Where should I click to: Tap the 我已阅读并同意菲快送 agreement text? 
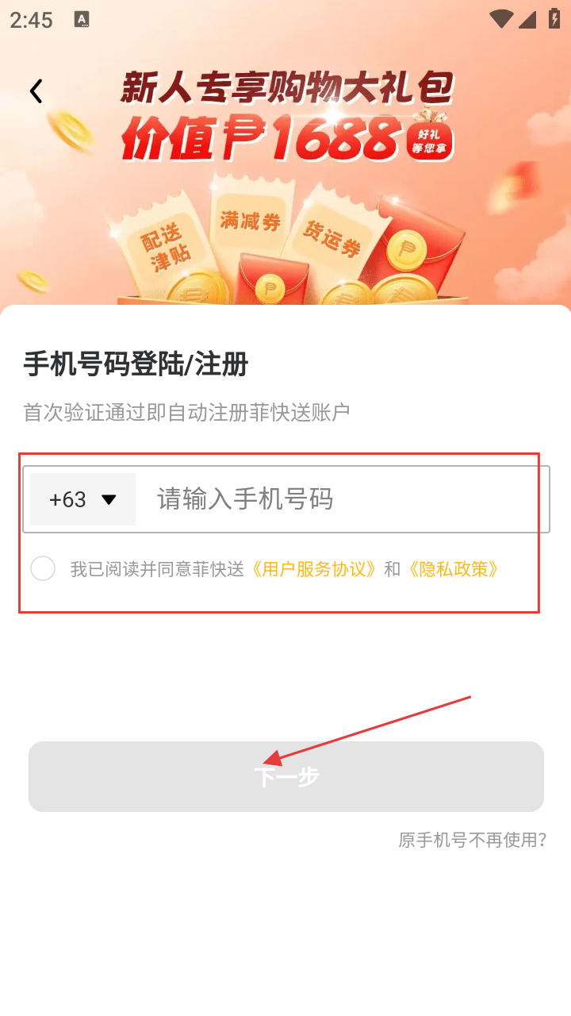point(157,569)
